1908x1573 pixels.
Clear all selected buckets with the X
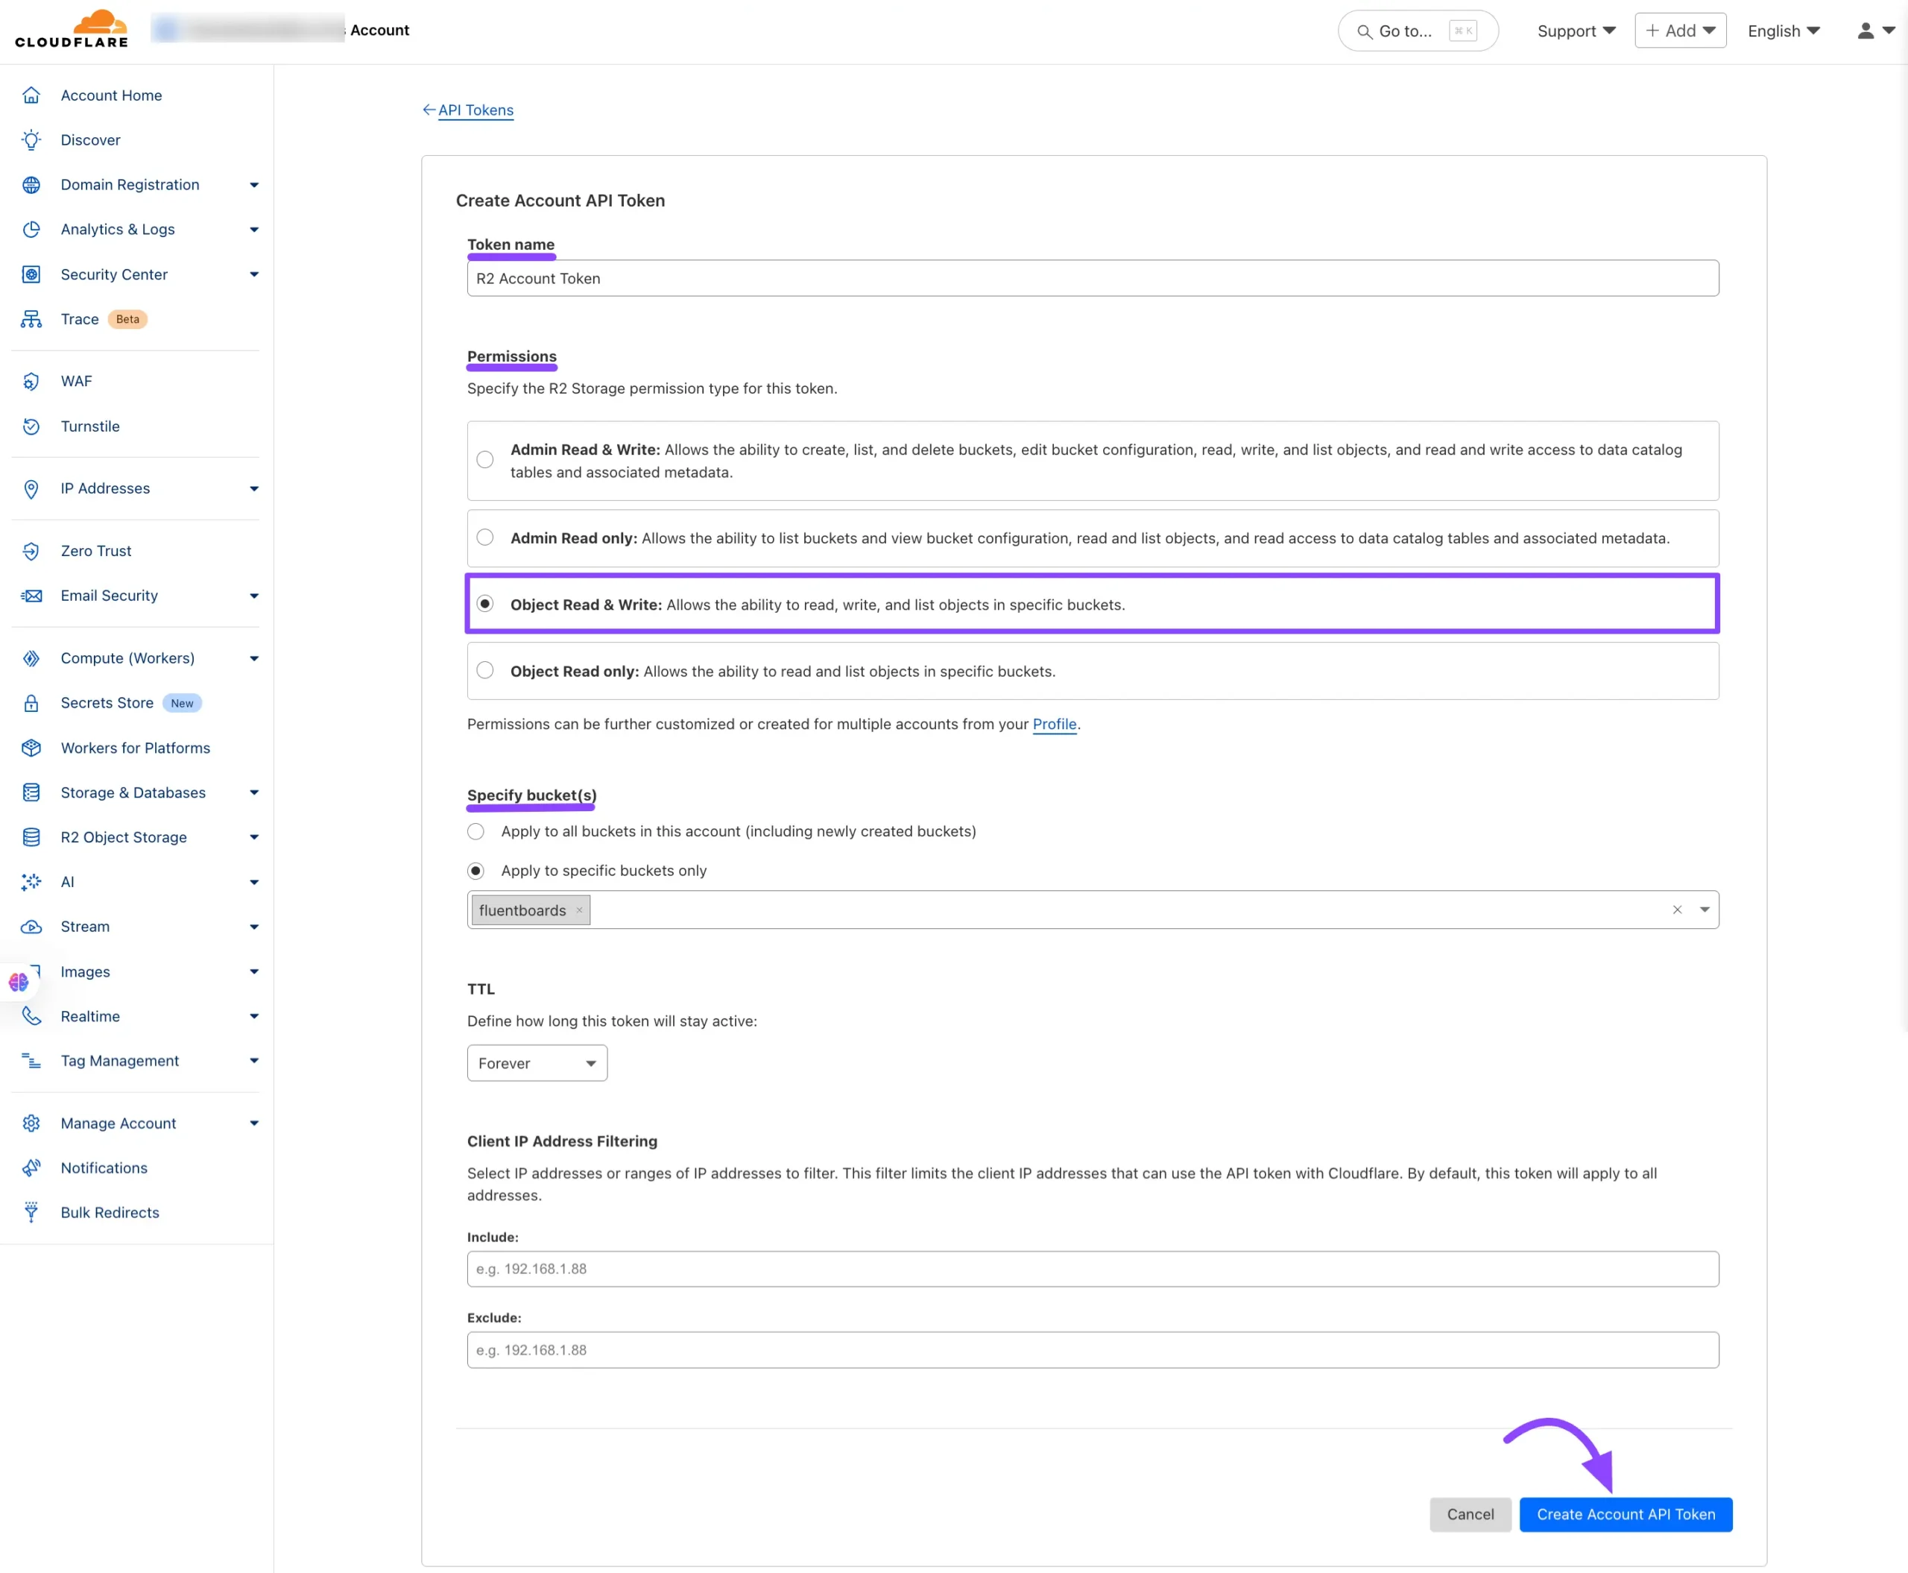click(1677, 910)
